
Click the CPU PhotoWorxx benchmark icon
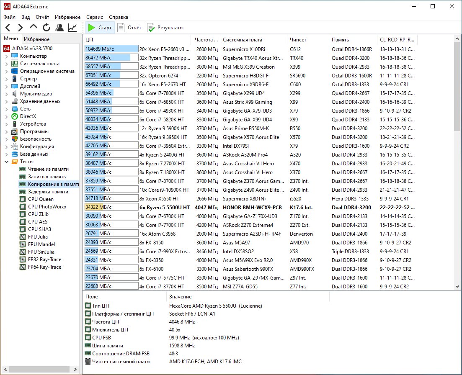coord(22,207)
